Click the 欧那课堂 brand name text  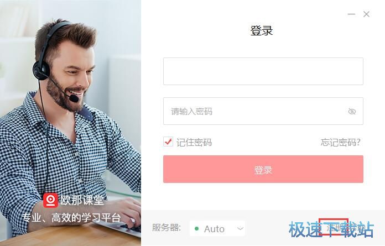coord(82,200)
